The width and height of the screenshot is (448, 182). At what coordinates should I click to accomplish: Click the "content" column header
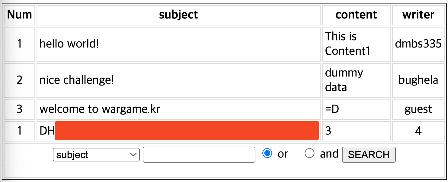[x=356, y=15]
